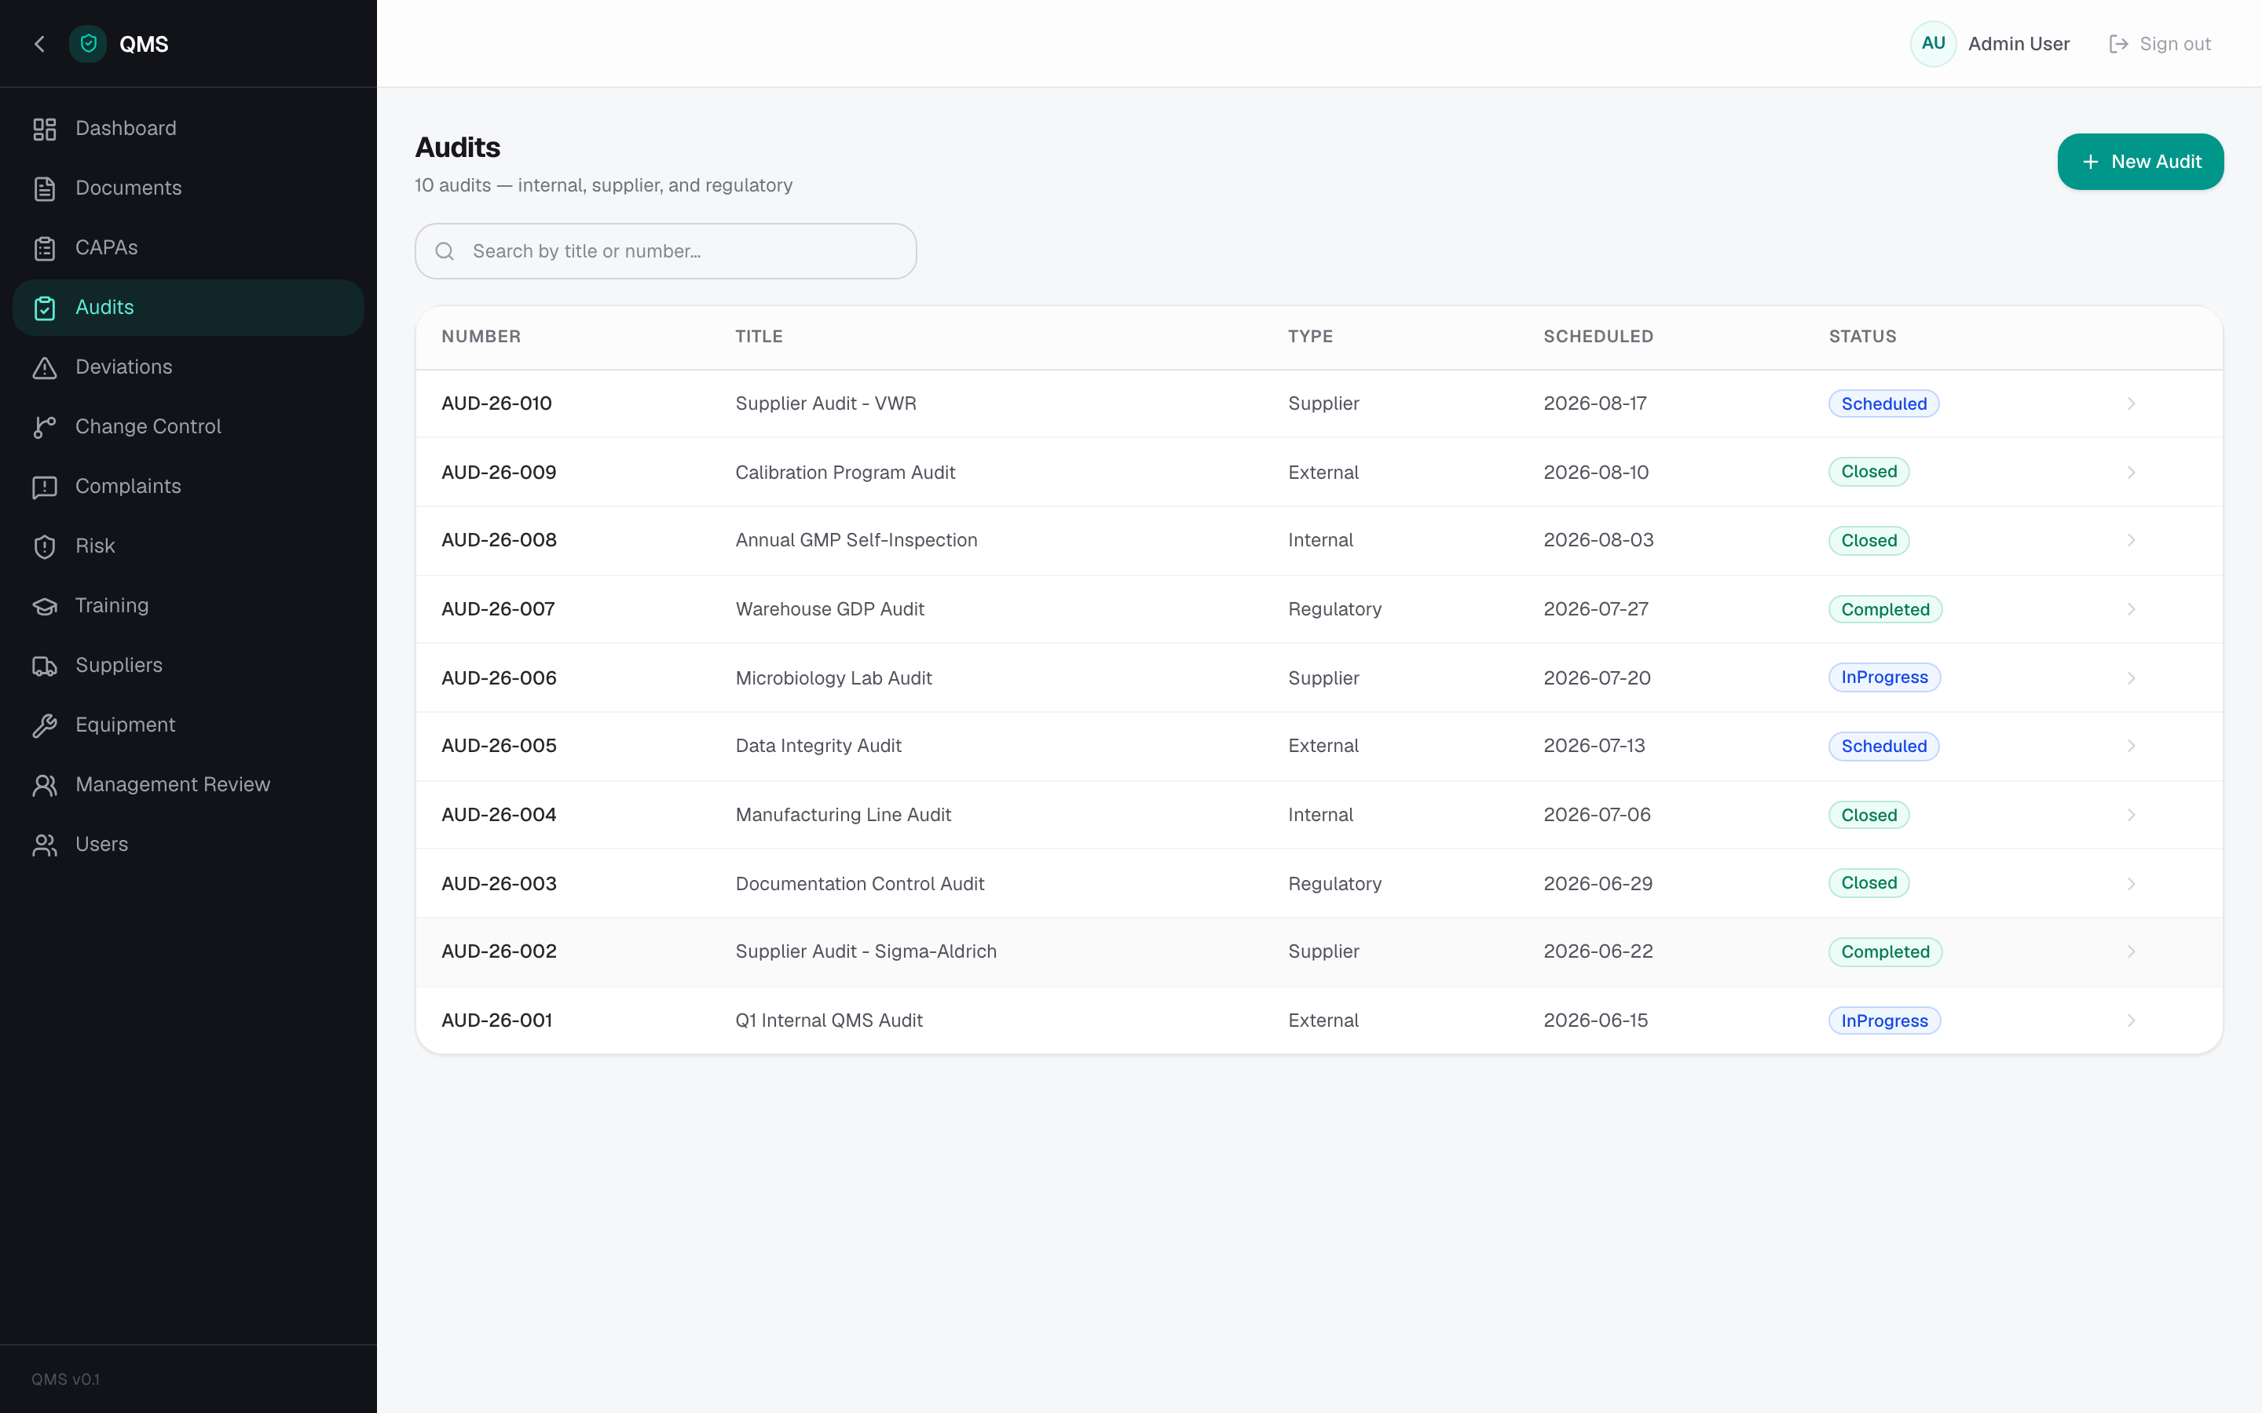The width and height of the screenshot is (2262, 1413).
Task: Click the Risk shield icon
Action: click(x=45, y=546)
